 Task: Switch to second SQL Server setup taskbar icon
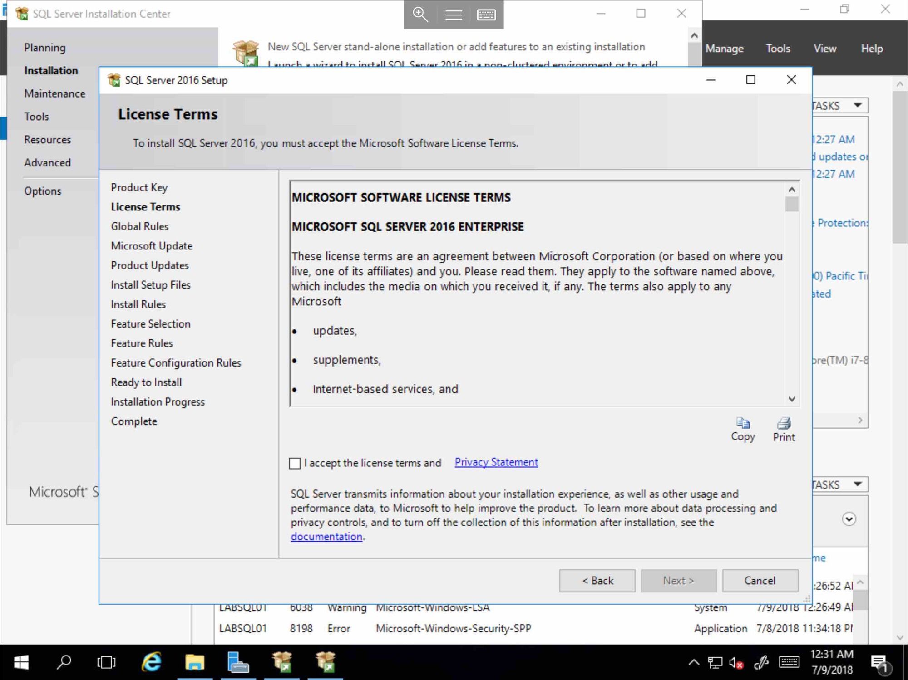click(x=325, y=663)
